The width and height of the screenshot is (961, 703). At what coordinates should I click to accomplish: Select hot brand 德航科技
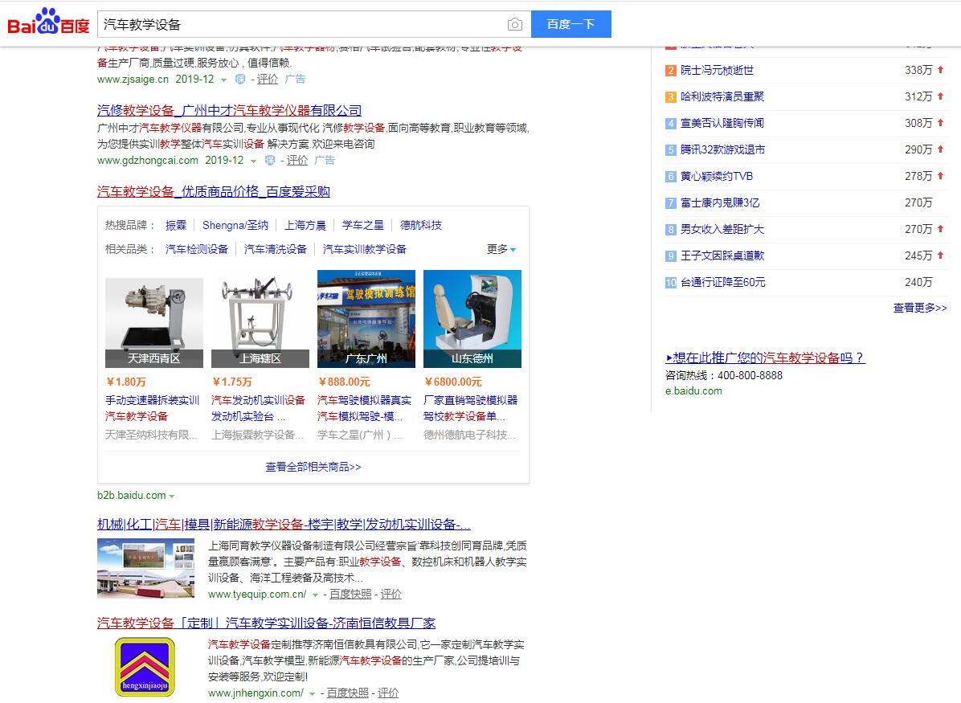pos(421,225)
